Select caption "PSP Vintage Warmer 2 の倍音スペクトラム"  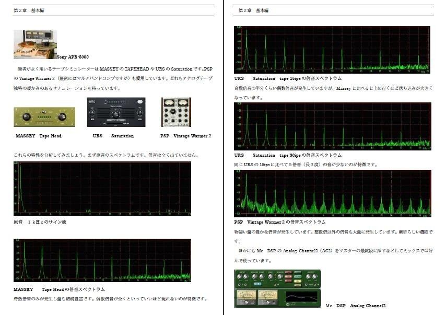[280, 222]
